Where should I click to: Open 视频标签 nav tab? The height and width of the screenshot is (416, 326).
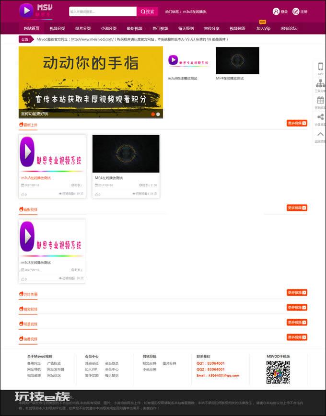(x=237, y=28)
